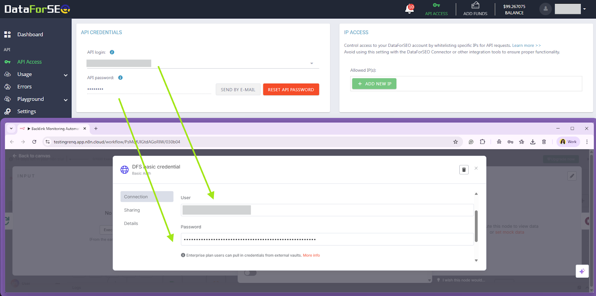596x296 pixels.
Task: Follow the Learn more link in IP Access
Action: 526,45
